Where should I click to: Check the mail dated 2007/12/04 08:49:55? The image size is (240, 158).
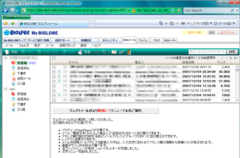[54, 100]
